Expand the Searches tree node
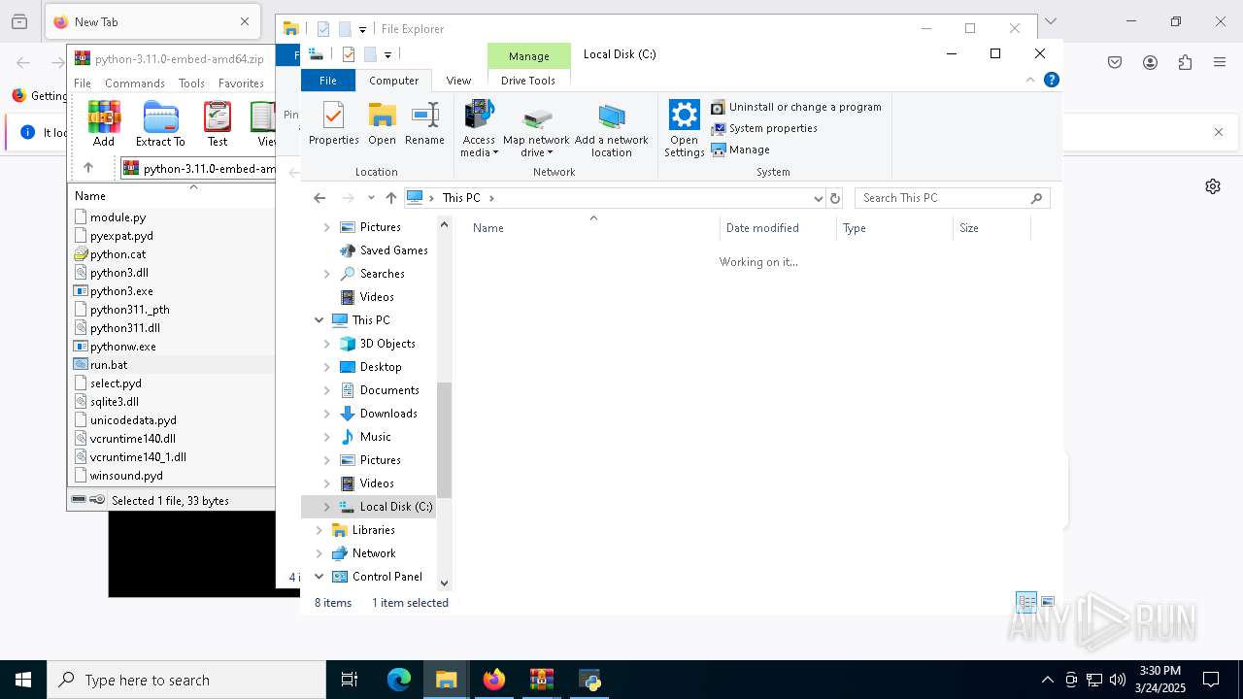The height and width of the screenshot is (699, 1243). 327,274
